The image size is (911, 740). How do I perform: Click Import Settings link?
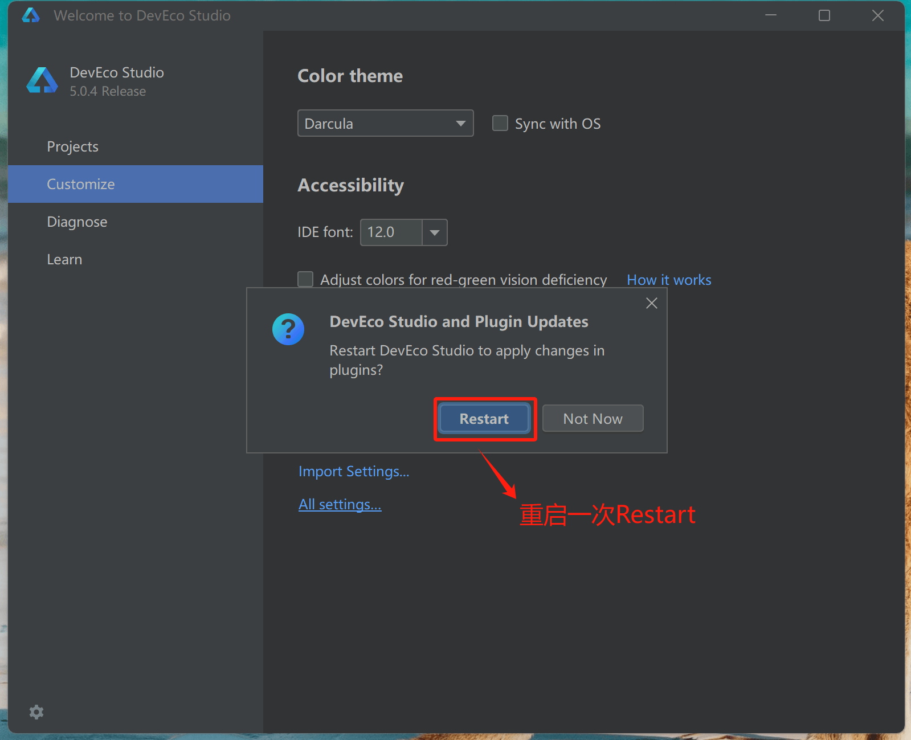354,472
